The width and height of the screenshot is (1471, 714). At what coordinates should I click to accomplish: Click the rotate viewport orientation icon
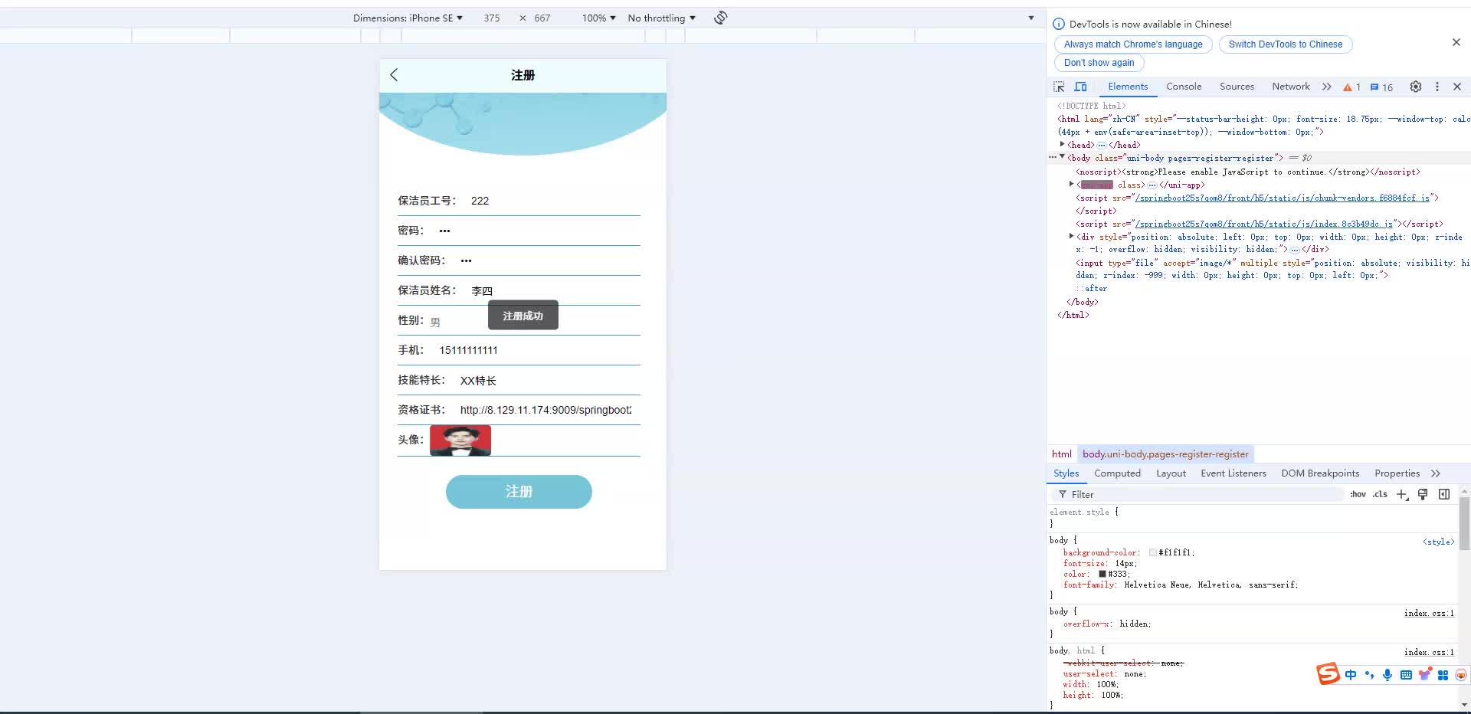tap(719, 18)
